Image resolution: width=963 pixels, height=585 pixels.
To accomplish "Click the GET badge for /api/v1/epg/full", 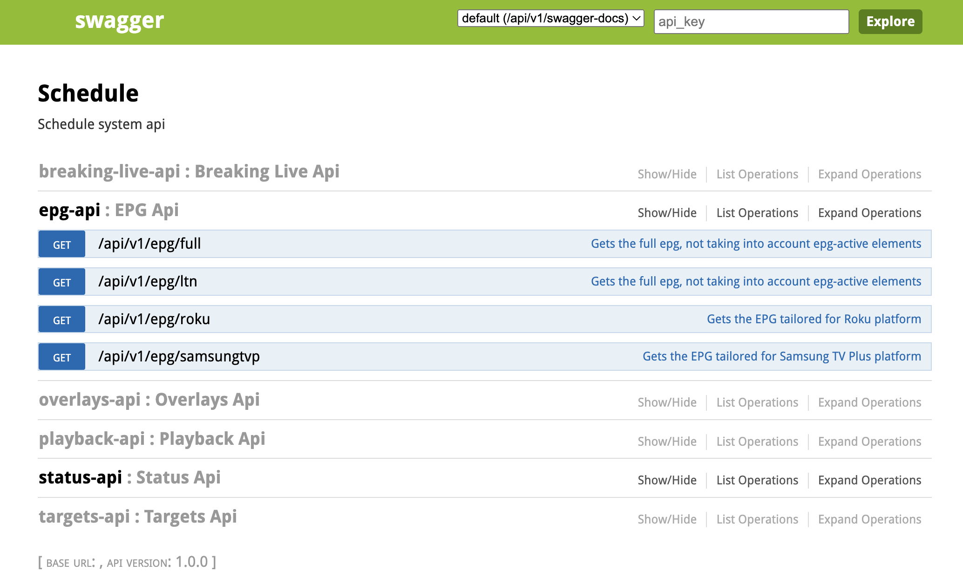I will pyautogui.click(x=61, y=244).
